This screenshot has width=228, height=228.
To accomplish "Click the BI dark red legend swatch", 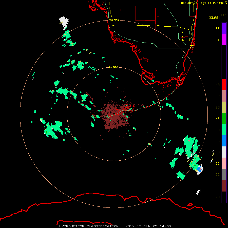I will (x=224, y=186).
